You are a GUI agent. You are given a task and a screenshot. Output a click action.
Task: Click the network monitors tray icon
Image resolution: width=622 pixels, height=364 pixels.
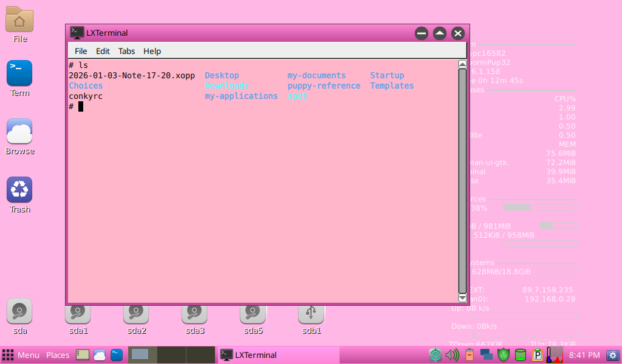(x=486, y=355)
